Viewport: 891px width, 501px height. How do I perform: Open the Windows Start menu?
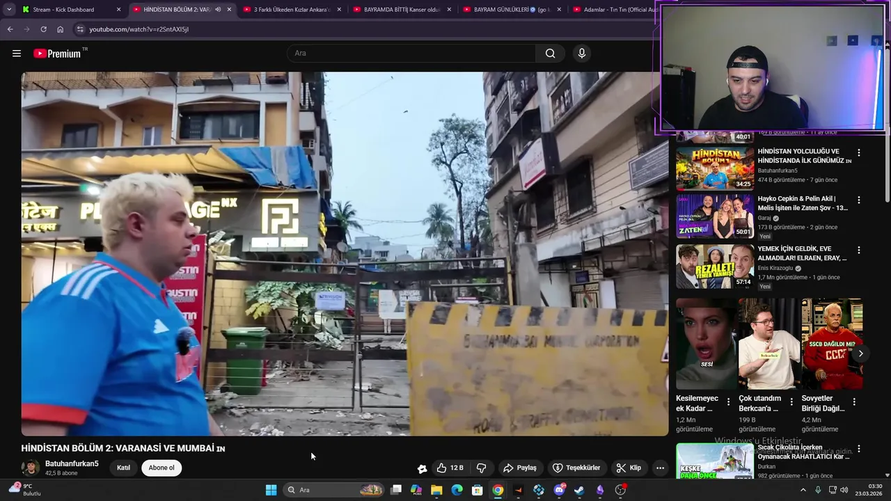[x=271, y=490]
